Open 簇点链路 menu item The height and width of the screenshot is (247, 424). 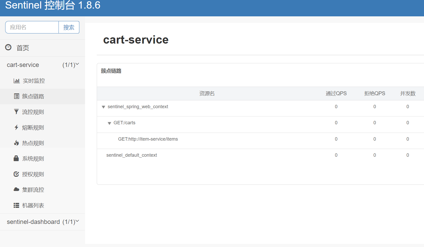point(33,96)
